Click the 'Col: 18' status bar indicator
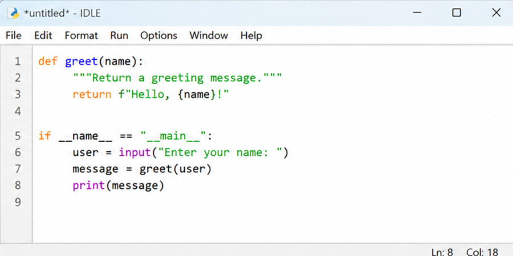This screenshot has height=256, width=513. point(482,252)
